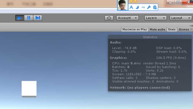Viewport: 193px width, 109px height.
Task: Minimize the window
Action: pyautogui.click(x=171, y=2)
